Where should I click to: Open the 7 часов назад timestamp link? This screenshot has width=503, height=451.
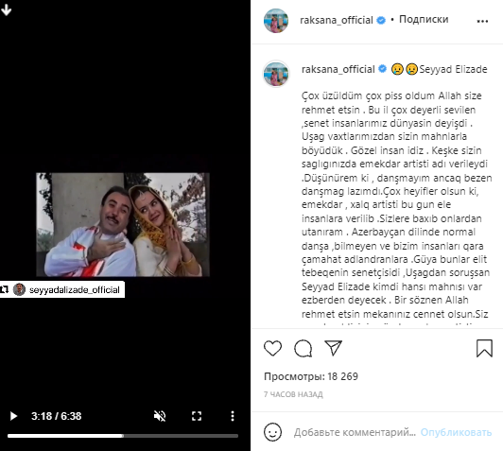click(x=293, y=394)
